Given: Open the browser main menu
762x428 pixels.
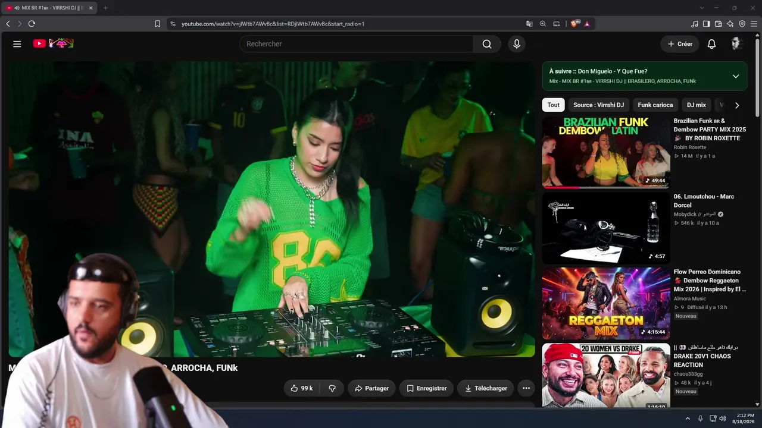Looking at the screenshot, I should point(754,24).
